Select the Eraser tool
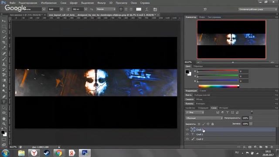The image size is (279, 157). coord(4,75)
